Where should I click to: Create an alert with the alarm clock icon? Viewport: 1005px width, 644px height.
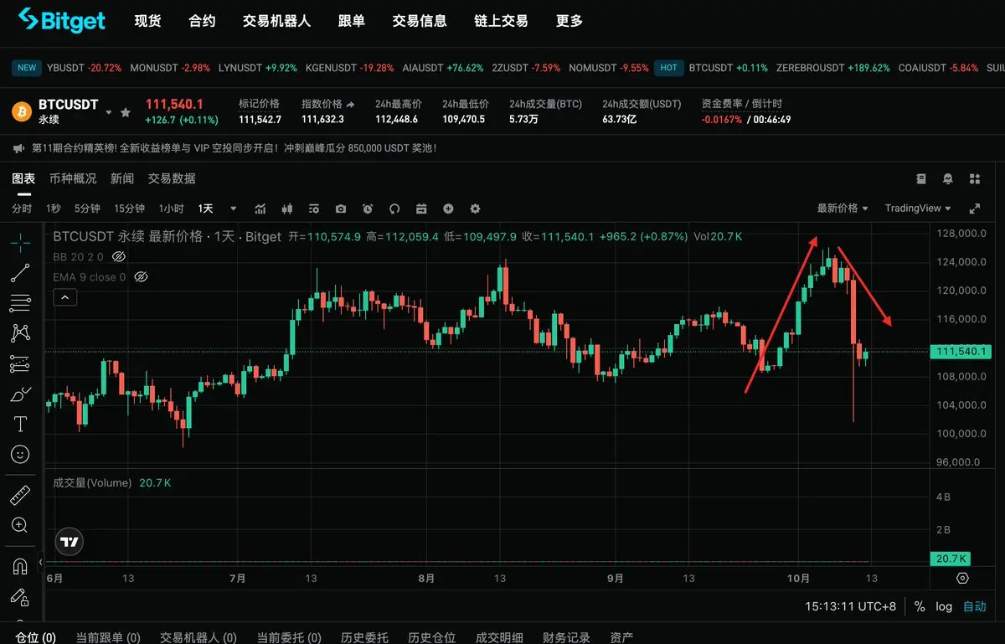pyautogui.click(x=368, y=209)
